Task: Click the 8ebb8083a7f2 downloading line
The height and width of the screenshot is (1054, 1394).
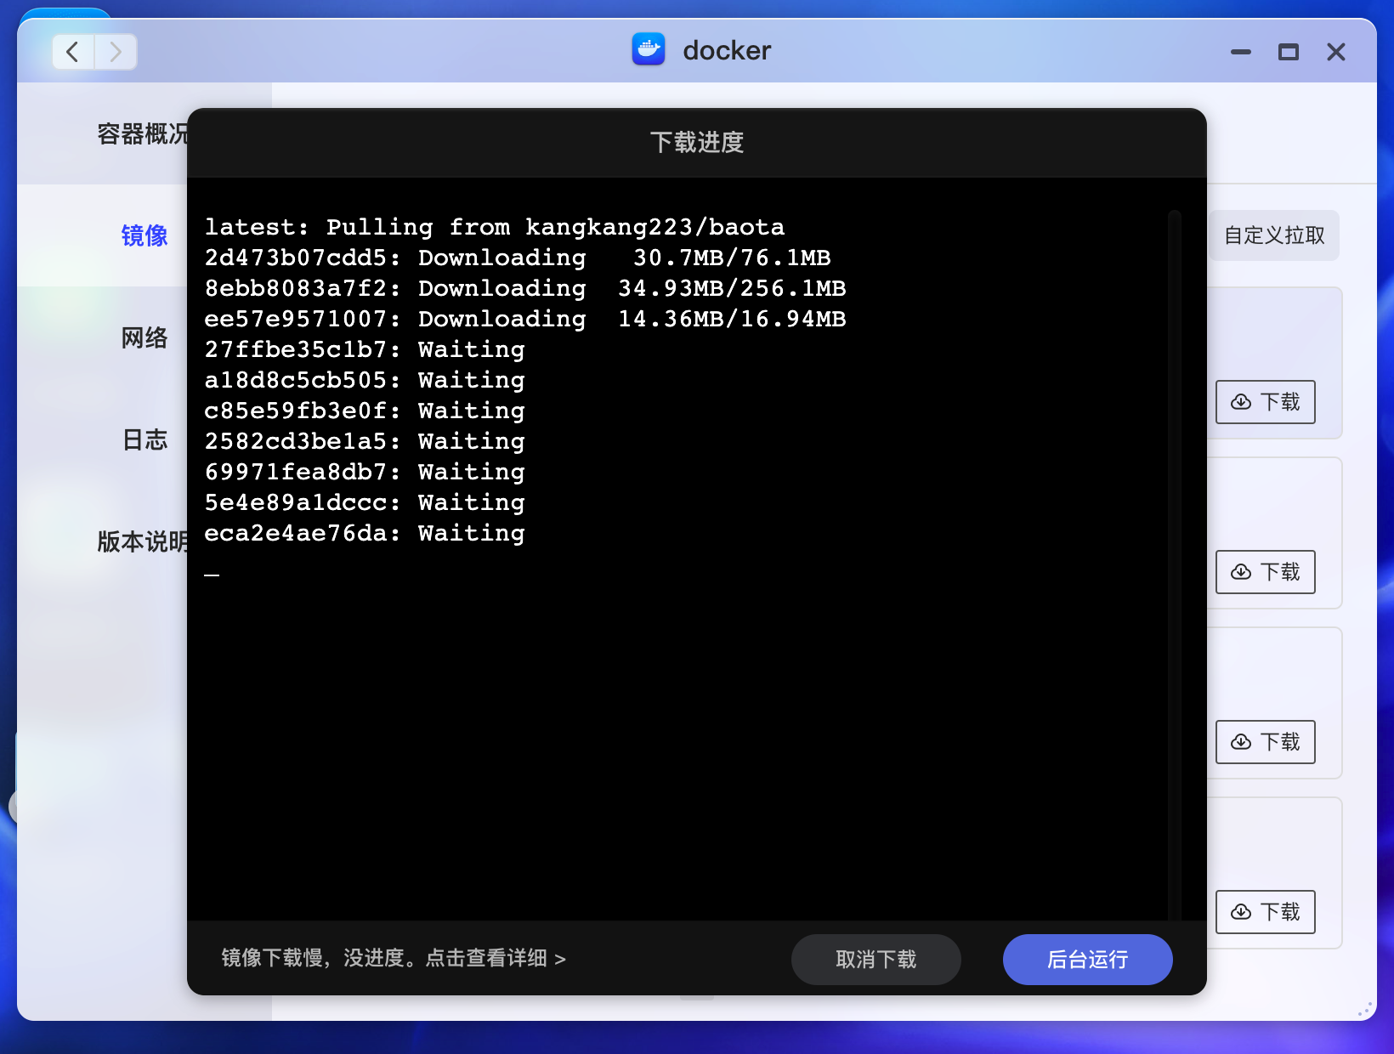Action: (525, 288)
